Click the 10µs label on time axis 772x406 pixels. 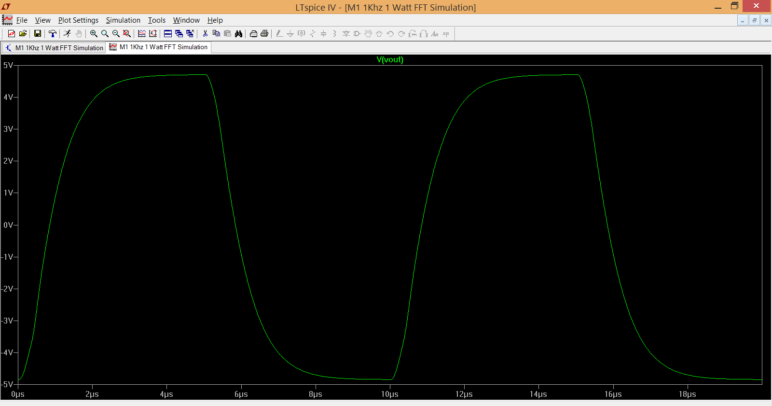tap(390, 394)
